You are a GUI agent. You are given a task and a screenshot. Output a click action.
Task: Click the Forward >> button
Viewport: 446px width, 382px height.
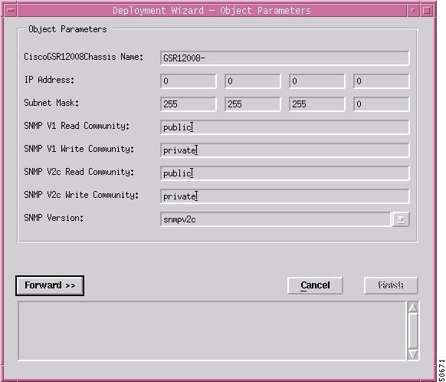point(50,285)
